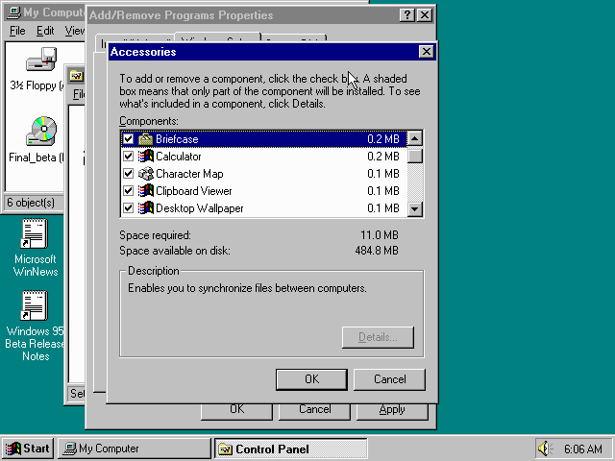Screen dimensions: 615x461
Task: Click the Briefcase icon in components list
Action: point(146,139)
